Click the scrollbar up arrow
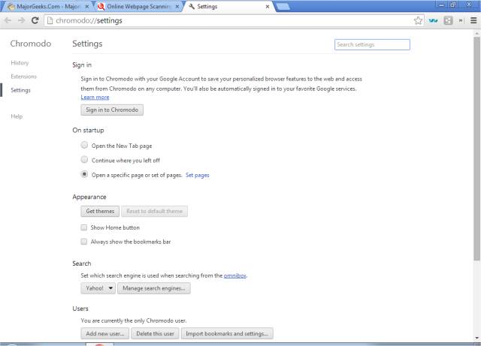This screenshot has height=346, width=481. click(x=476, y=33)
